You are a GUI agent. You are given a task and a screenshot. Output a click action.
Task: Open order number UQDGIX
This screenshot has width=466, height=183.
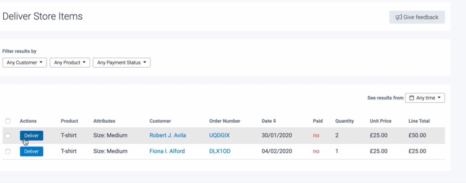click(x=219, y=135)
